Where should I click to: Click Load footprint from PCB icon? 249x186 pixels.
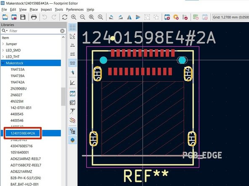pos(196,17)
